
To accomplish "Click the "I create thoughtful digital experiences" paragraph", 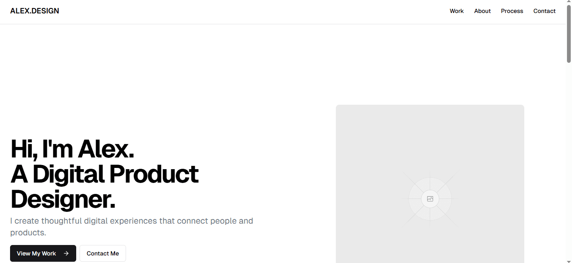I will (131, 227).
